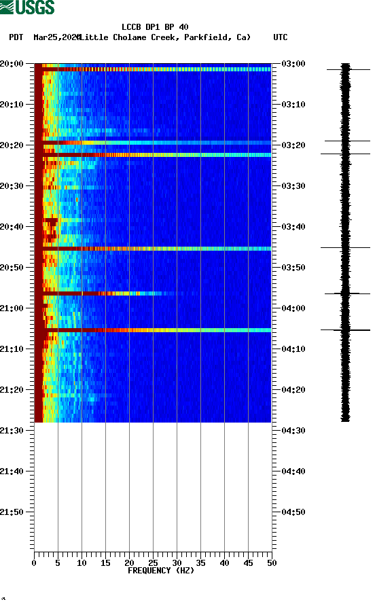Click the 0 Hz frequency tick label
The height and width of the screenshot is (606, 375).
[x=34, y=563]
